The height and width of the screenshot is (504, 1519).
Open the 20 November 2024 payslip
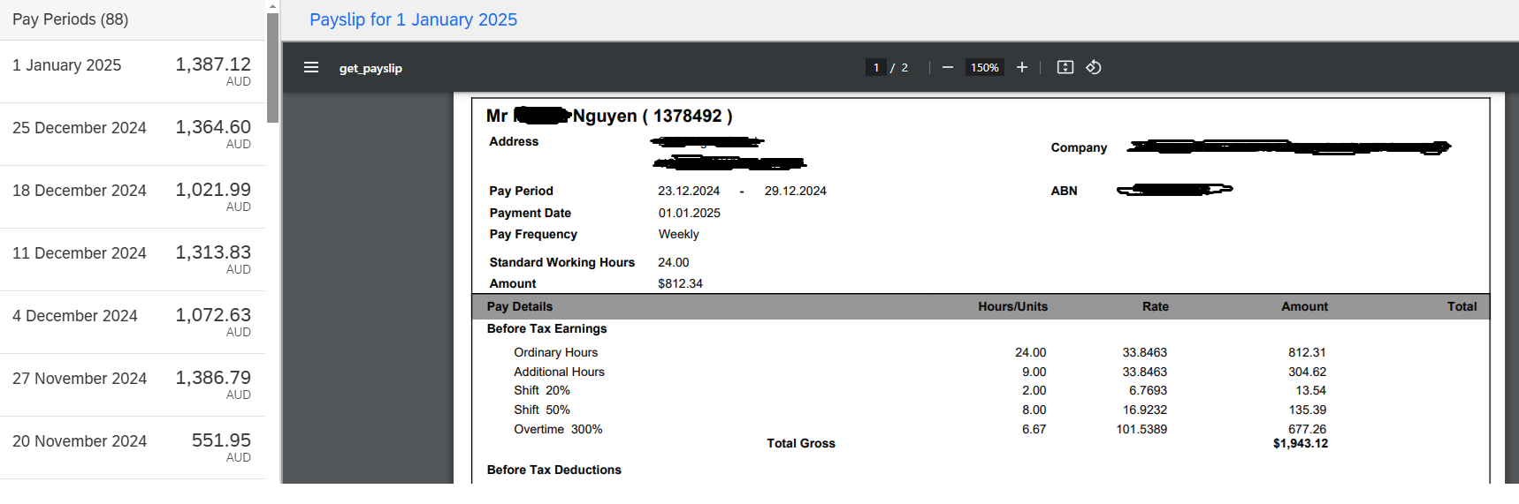[x=133, y=448]
